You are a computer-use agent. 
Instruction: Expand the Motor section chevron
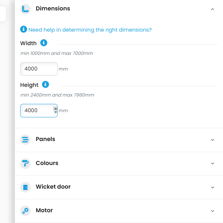(213, 211)
